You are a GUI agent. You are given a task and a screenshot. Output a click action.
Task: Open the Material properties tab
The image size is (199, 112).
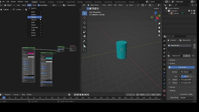tap(164, 91)
